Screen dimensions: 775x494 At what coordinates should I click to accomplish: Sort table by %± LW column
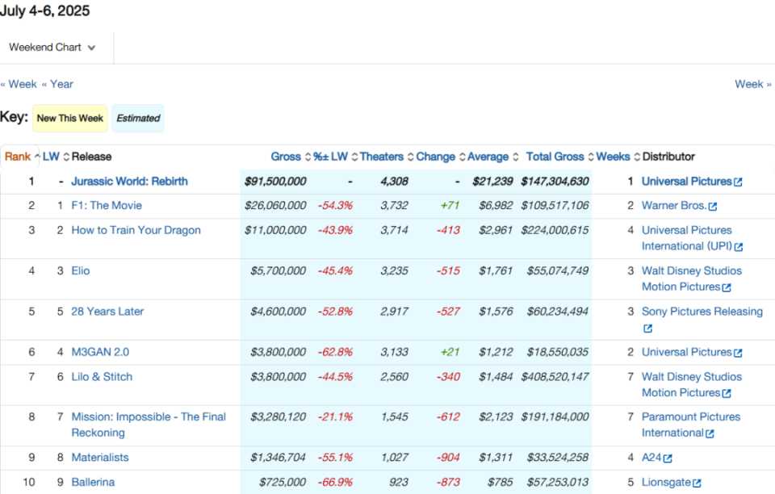[335, 157]
